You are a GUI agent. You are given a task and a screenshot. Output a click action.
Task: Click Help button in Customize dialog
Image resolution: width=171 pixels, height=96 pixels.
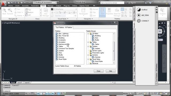[111, 71]
